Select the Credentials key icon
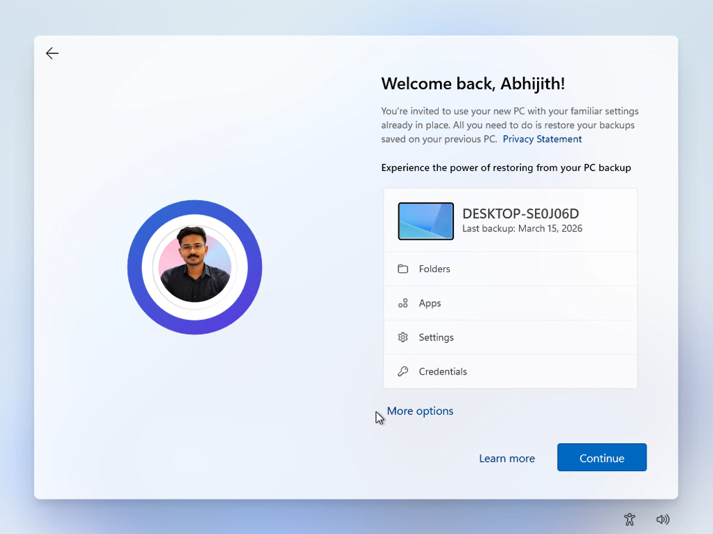 [x=403, y=371]
